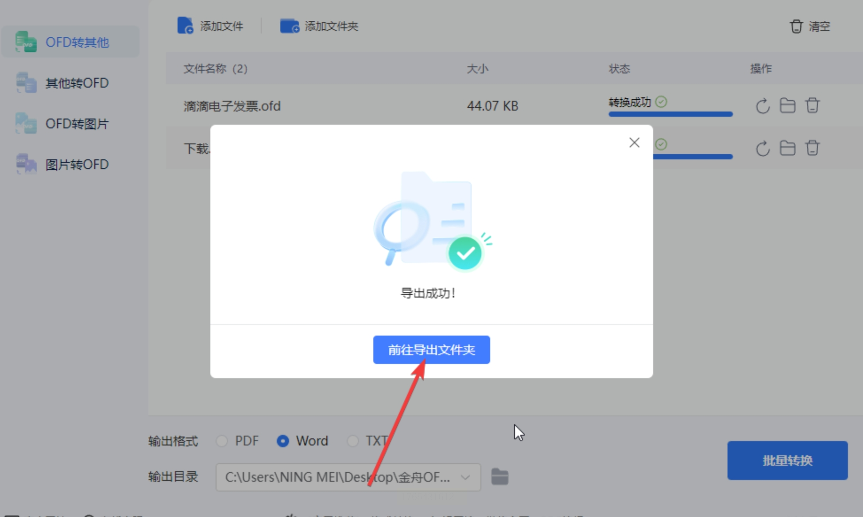Open the folder icon in second file row

pyautogui.click(x=787, y=148)
